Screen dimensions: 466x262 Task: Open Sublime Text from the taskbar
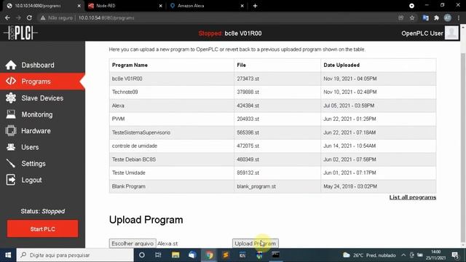(226, 255)
